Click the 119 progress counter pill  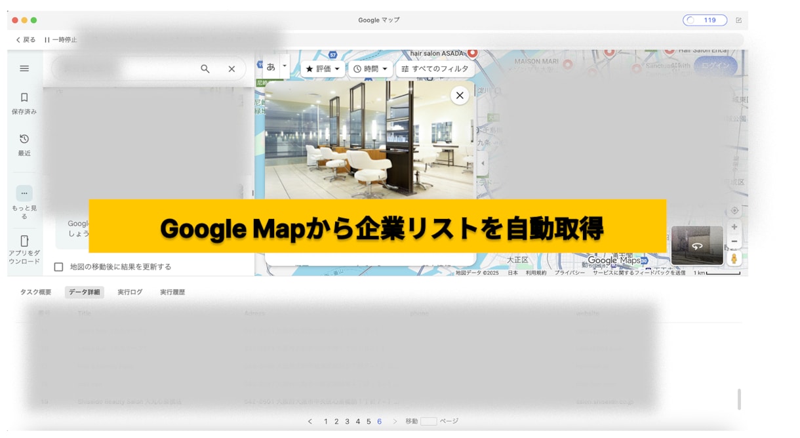[x=705, y=20]
